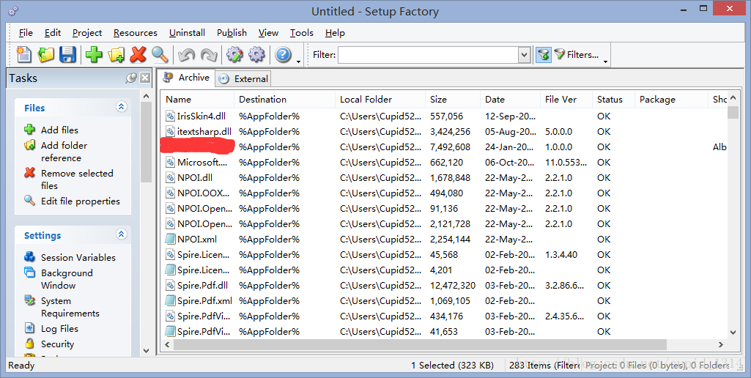Image resolution: width=751 pixels, height=378 pixels.
Task: Click the file list scroll down arrow
Action: pos(733,332)
